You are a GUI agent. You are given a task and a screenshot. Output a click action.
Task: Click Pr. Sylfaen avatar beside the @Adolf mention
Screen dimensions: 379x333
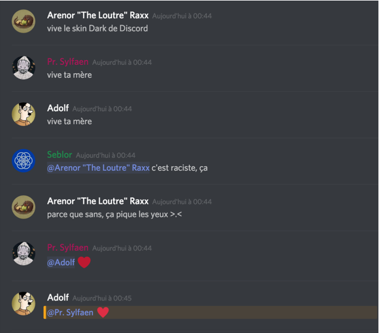[x=24, y=253]
